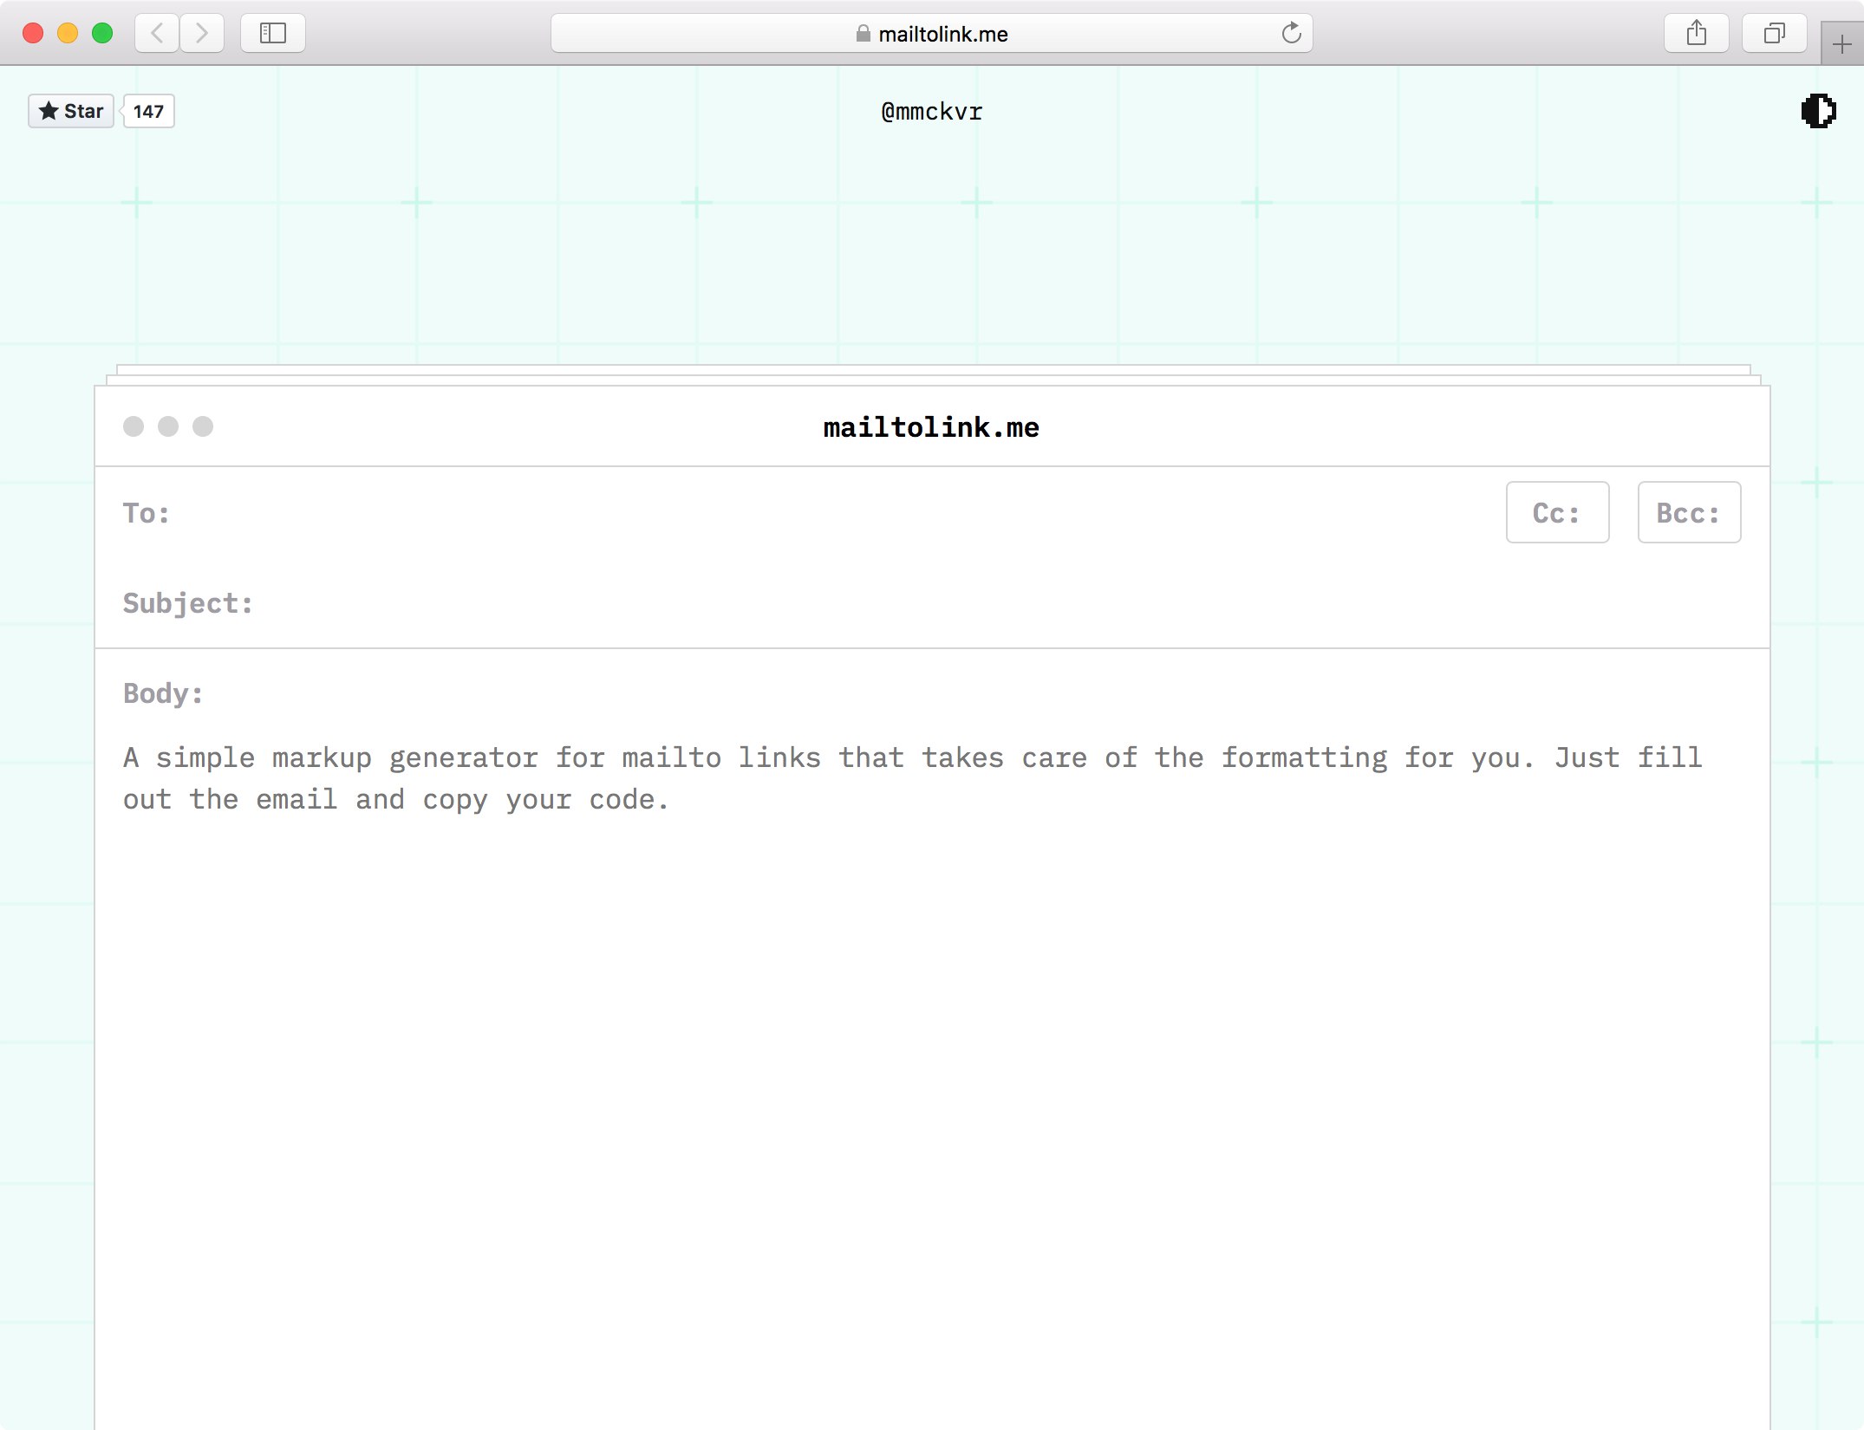The height and width of the screenshot is (1430, 1864).
Task: Open a new tab with plus button
Action: 1842,44
